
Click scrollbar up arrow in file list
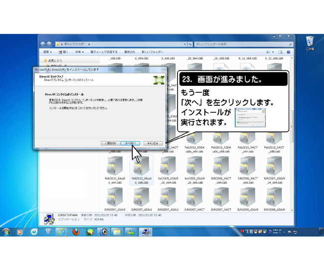coord(292,58)
